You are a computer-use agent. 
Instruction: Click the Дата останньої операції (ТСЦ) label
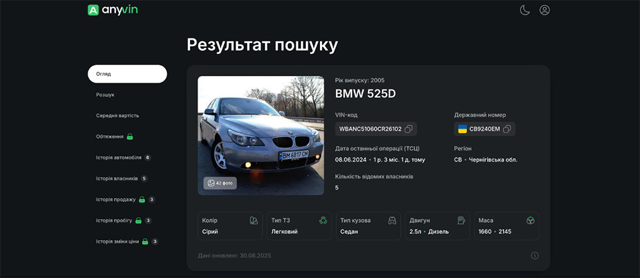[377, 149]
